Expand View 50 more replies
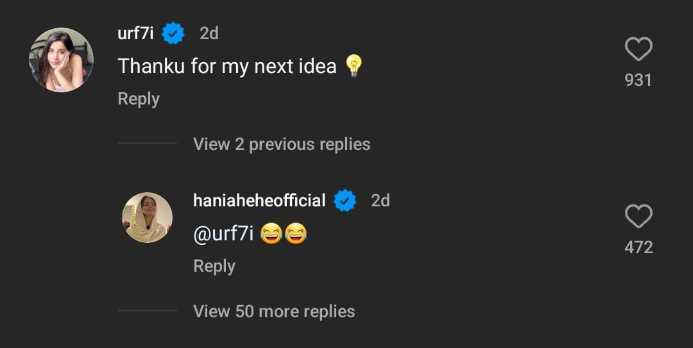This screenshot has width=693, height=348. click(x=274, y=311)
